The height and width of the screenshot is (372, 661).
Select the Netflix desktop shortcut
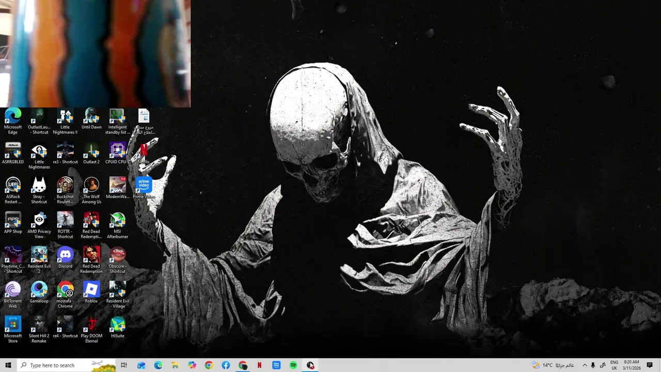coord(144,153)
